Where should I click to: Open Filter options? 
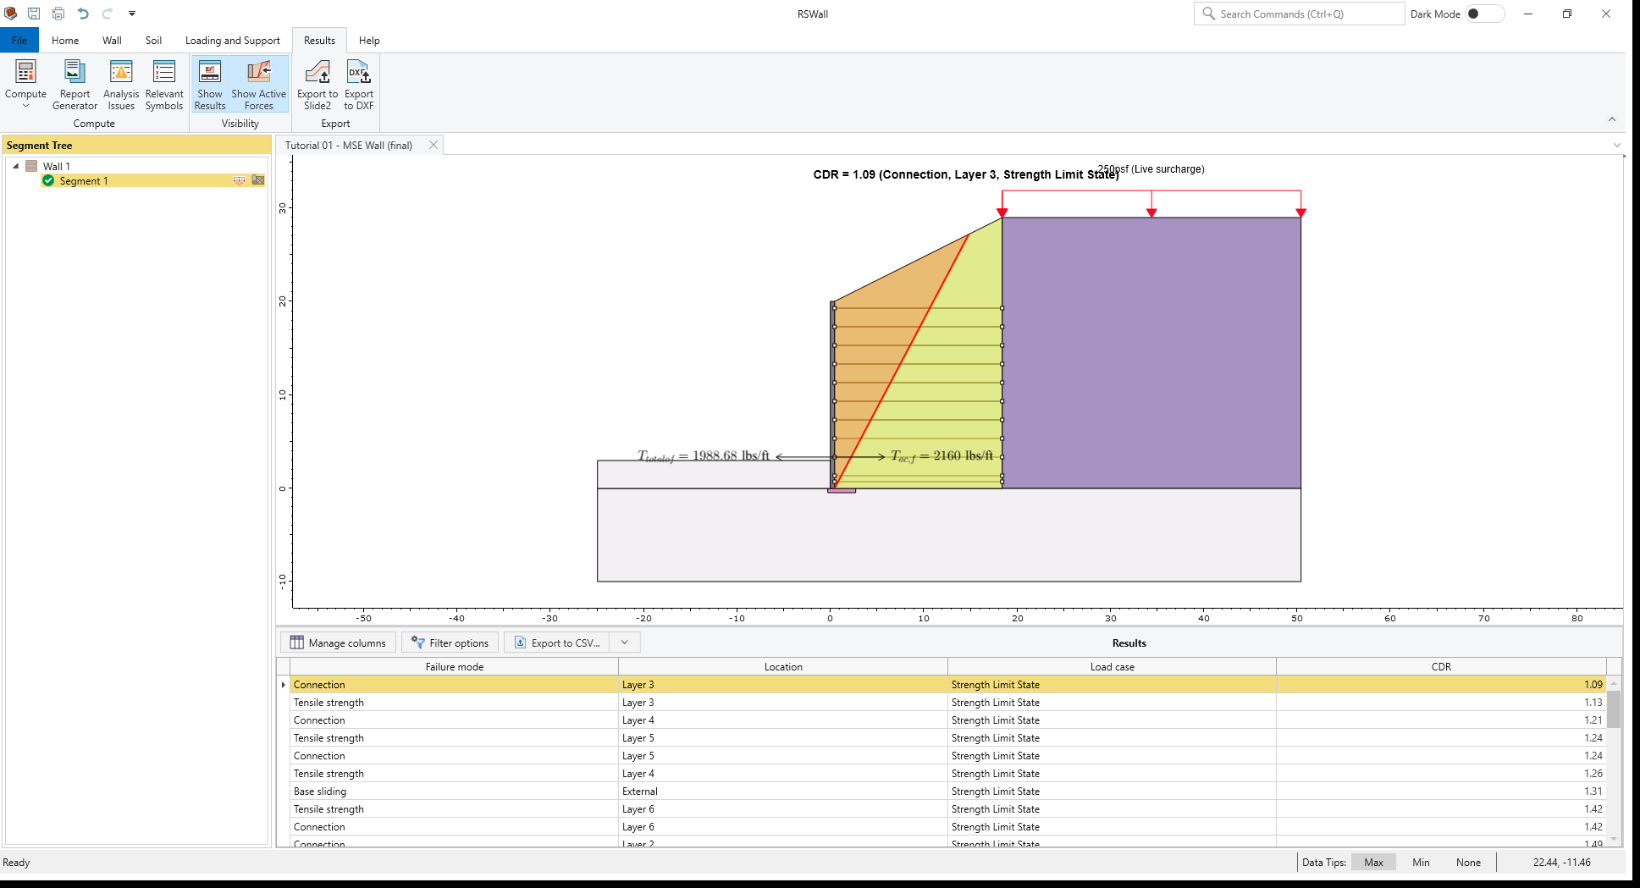[450, 643]
